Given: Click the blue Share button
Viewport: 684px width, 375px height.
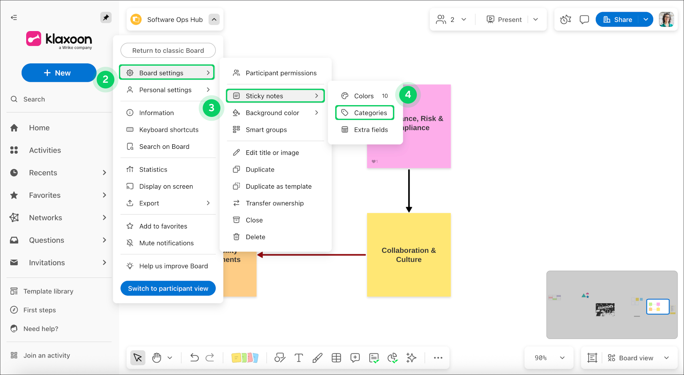Looking at the screenshot, I should pos(618,19).
